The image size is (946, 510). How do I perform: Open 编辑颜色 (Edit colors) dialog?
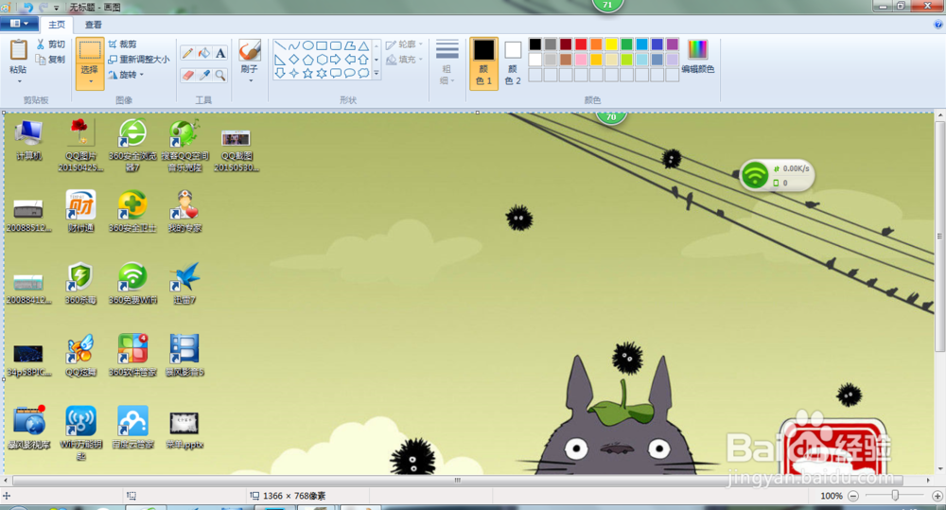point(697,57)
